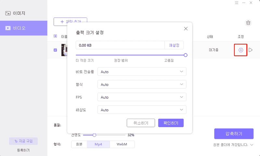
Task: Adjust the output size slider handle
Action: click(186, 55)
